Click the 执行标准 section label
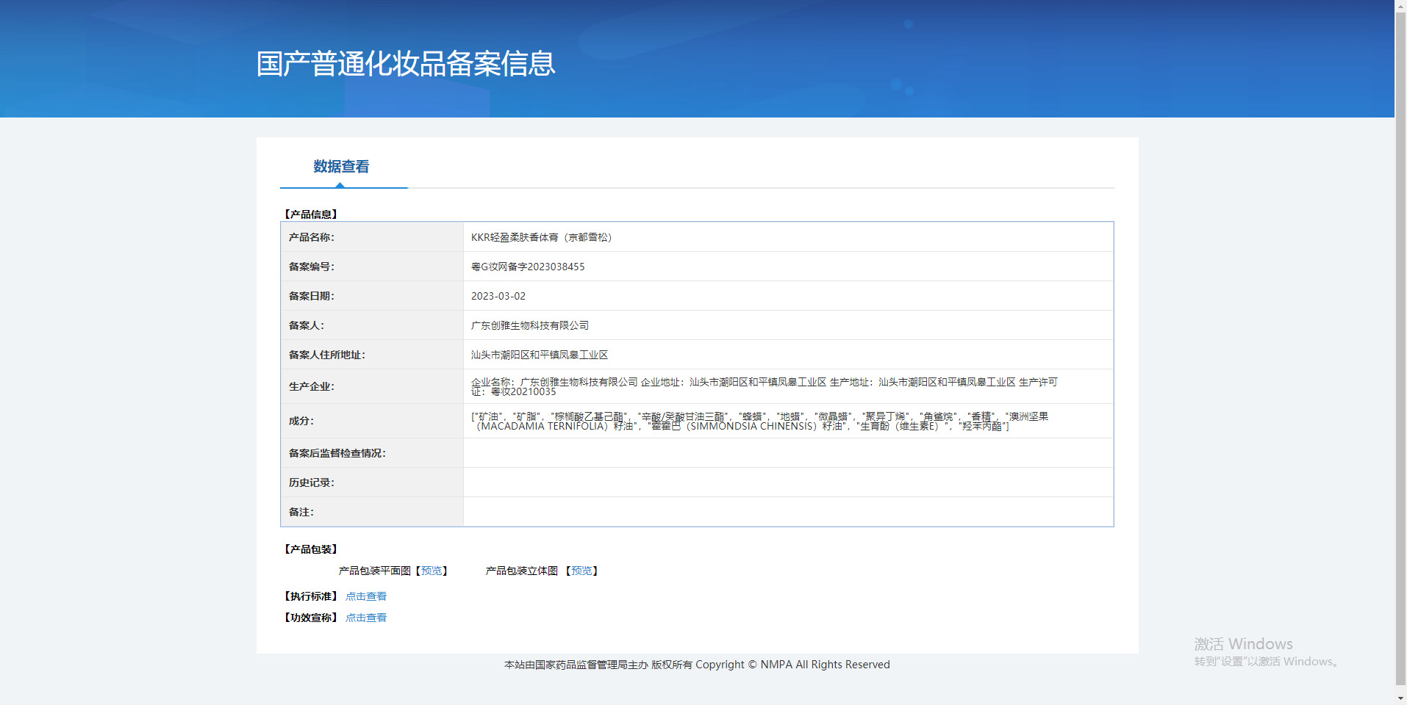Viewport: 1407px width, 705px height. click(x=311, y=596)
